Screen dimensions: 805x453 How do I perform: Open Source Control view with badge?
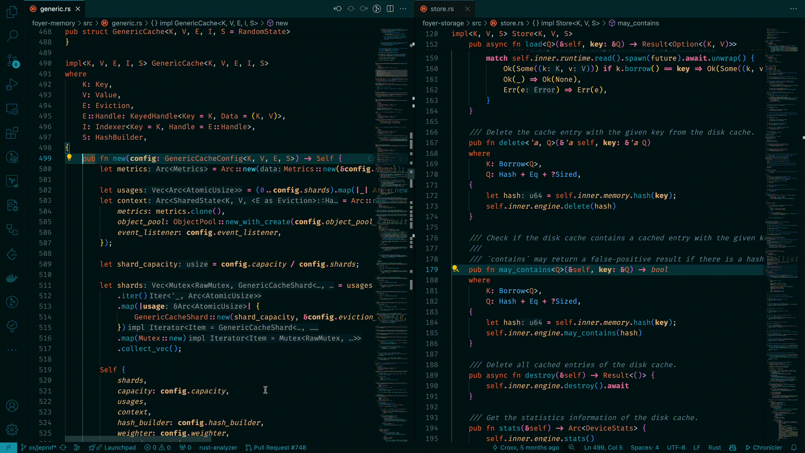click(12, 61)
